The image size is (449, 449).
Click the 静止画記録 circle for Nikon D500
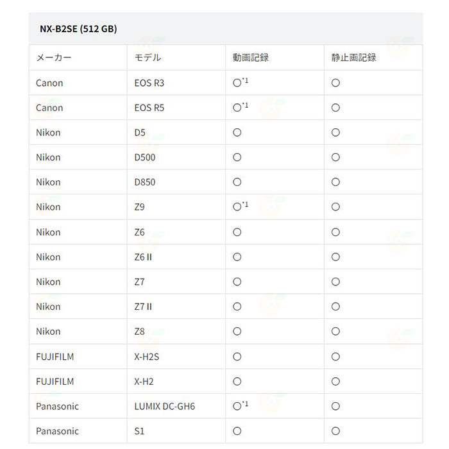tap(335, 157)
